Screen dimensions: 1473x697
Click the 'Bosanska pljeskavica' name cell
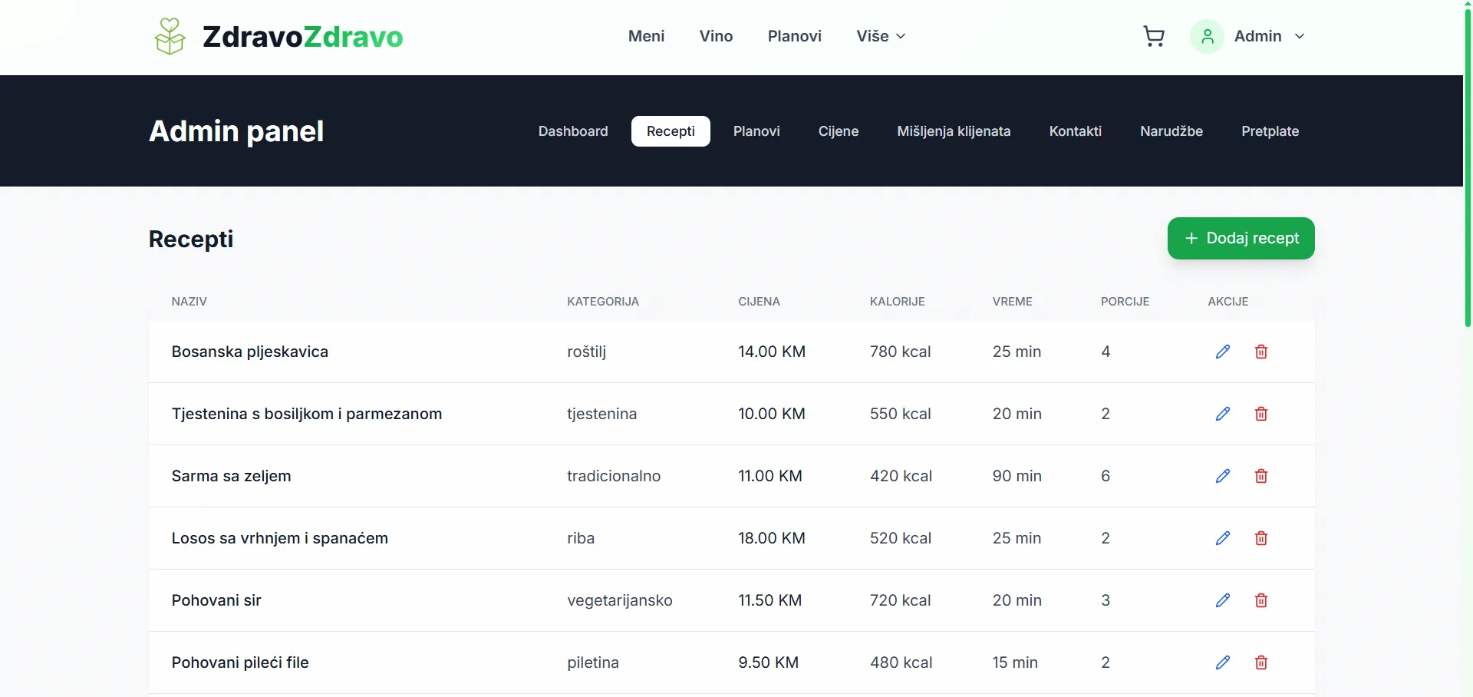[x=250, y=352]
